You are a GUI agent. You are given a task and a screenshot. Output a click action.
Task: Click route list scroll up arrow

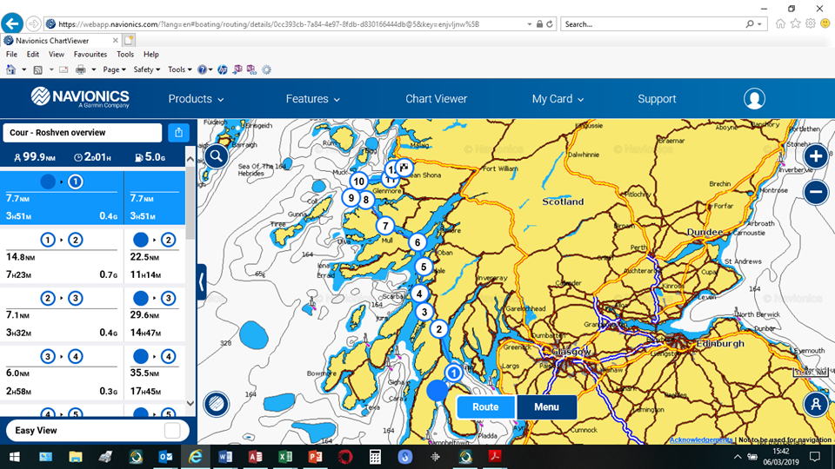[190, 158]
